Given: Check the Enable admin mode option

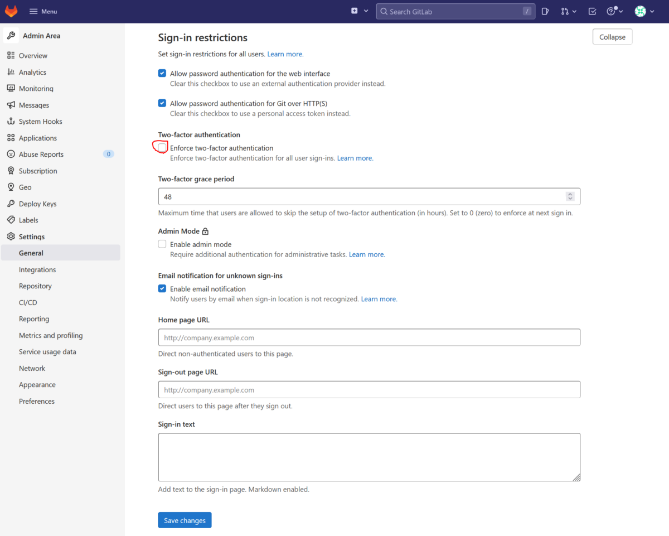Looking at the screenshot, I should point(162,244).
